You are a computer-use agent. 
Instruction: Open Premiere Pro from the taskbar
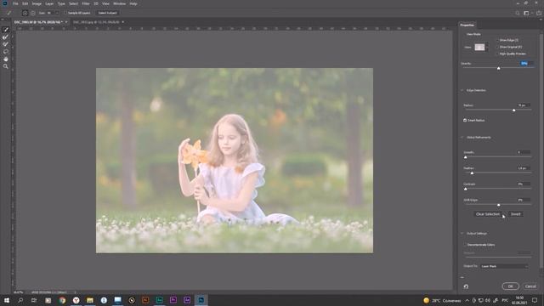[173, 300]
